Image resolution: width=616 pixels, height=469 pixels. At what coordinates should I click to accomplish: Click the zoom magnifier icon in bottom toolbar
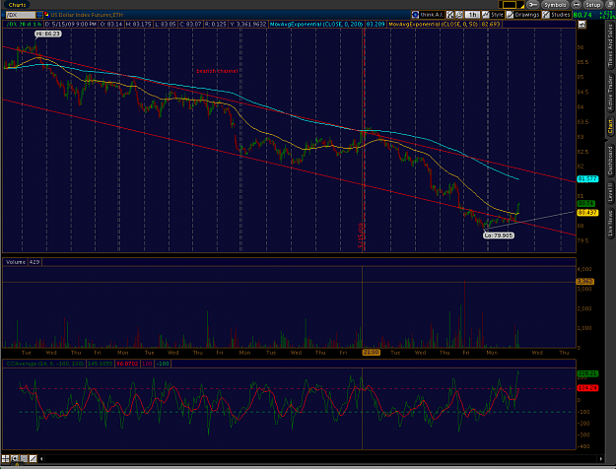(15, 458)
